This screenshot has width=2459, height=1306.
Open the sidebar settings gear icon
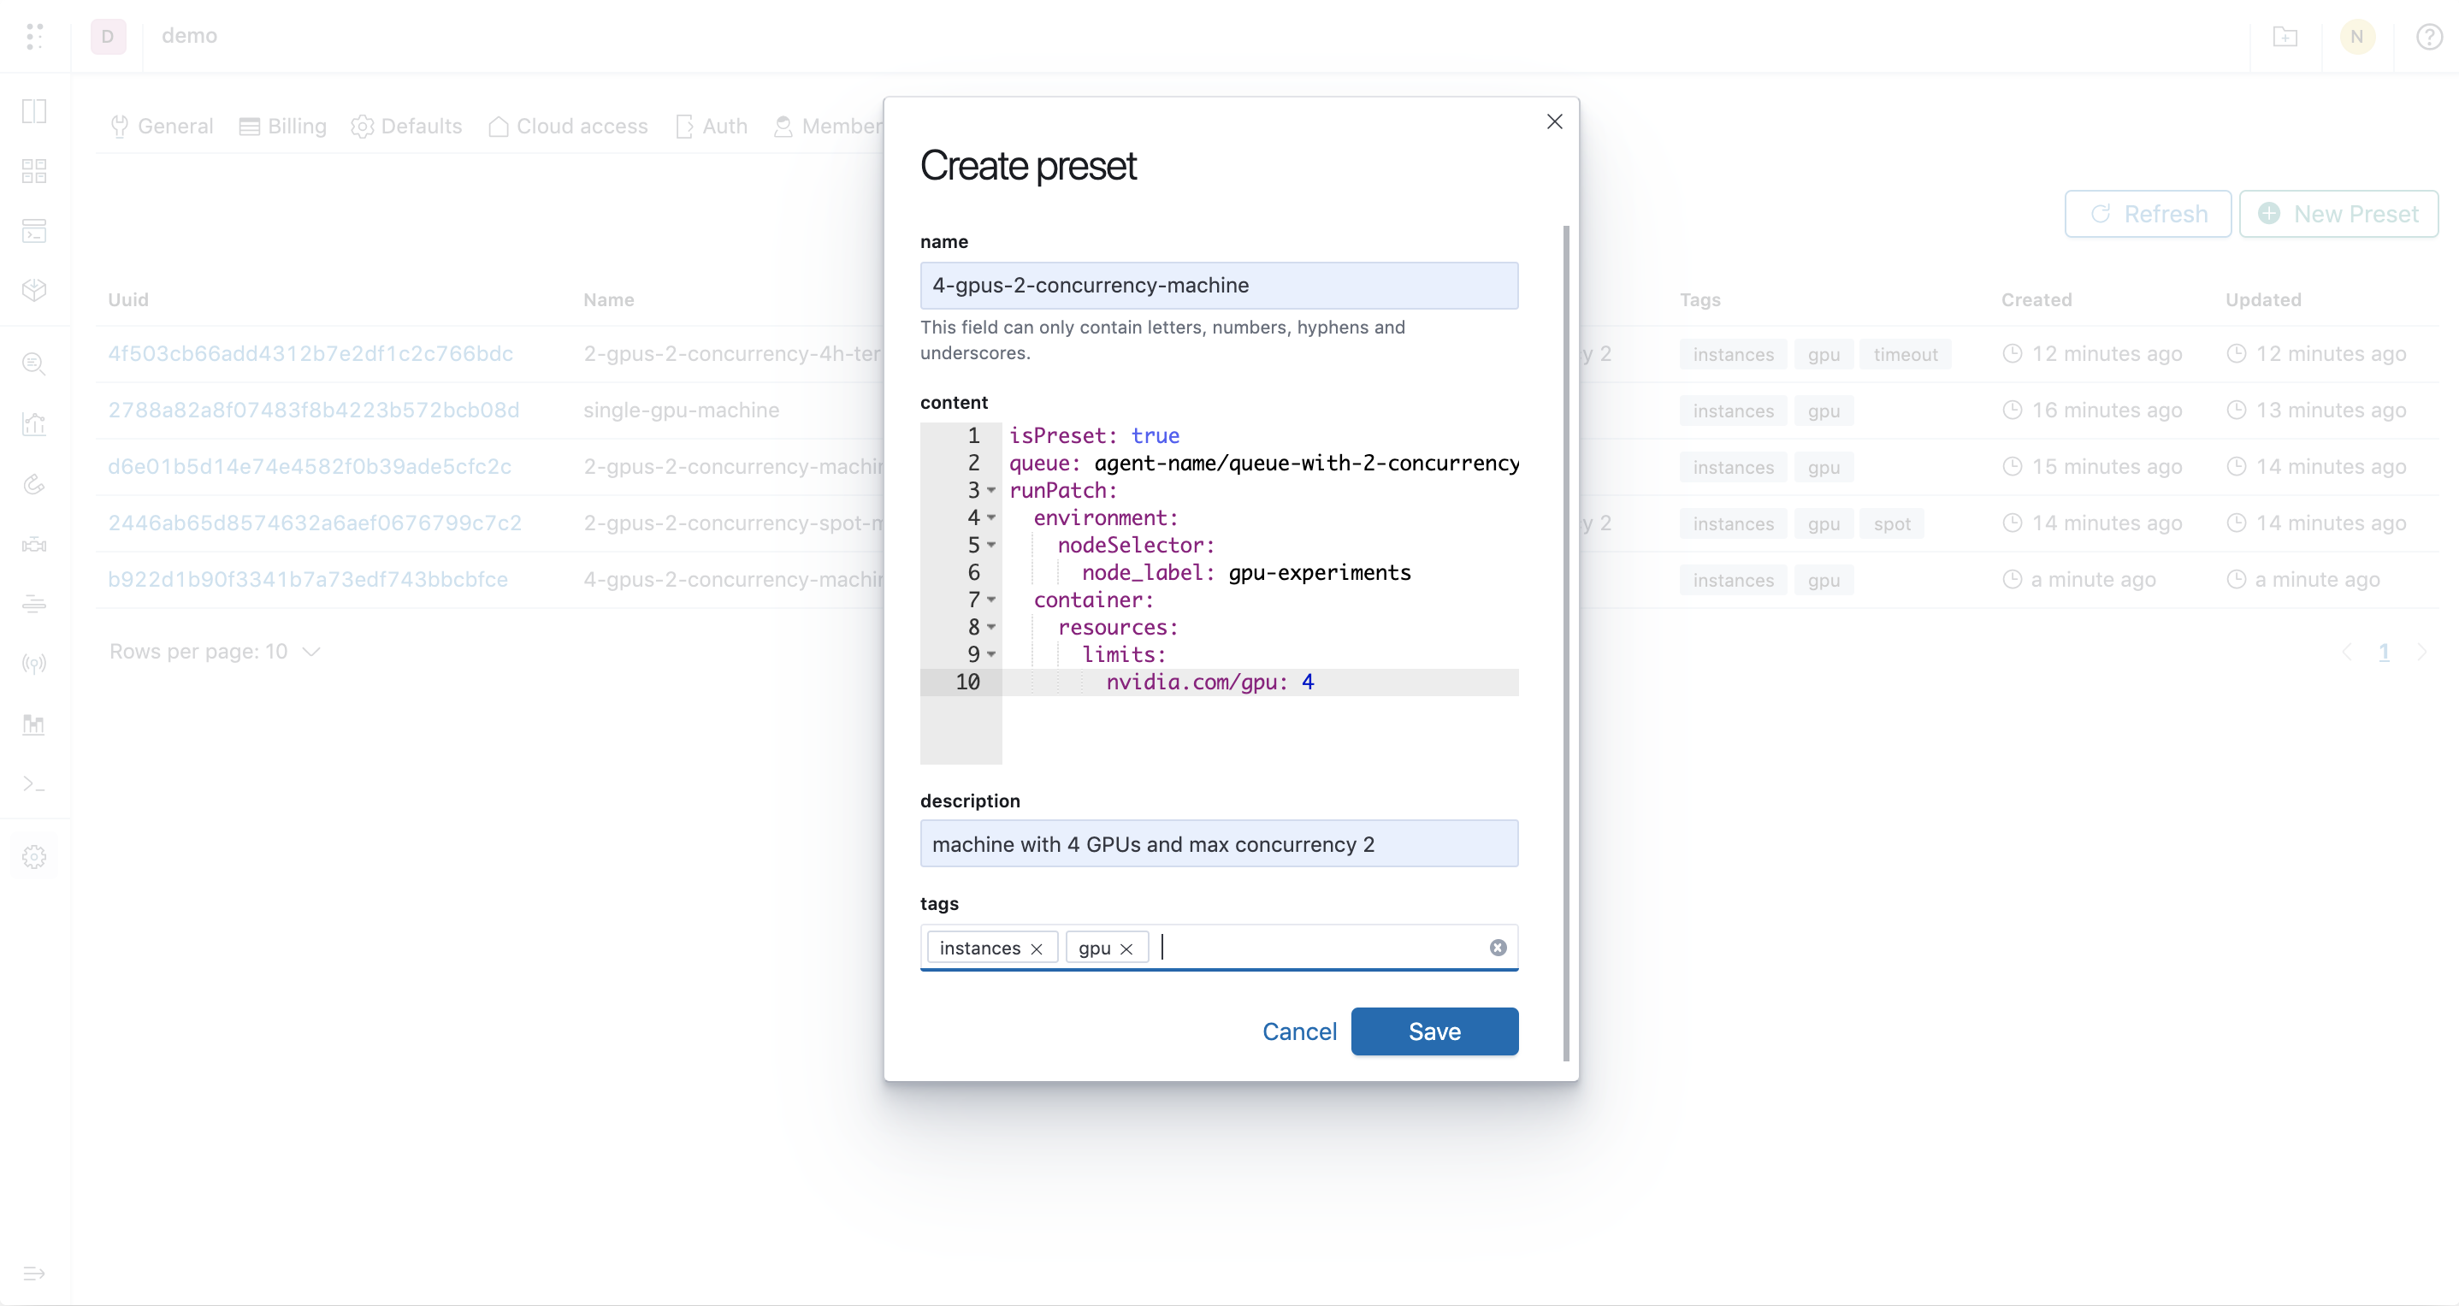click(x=34, y=857)
